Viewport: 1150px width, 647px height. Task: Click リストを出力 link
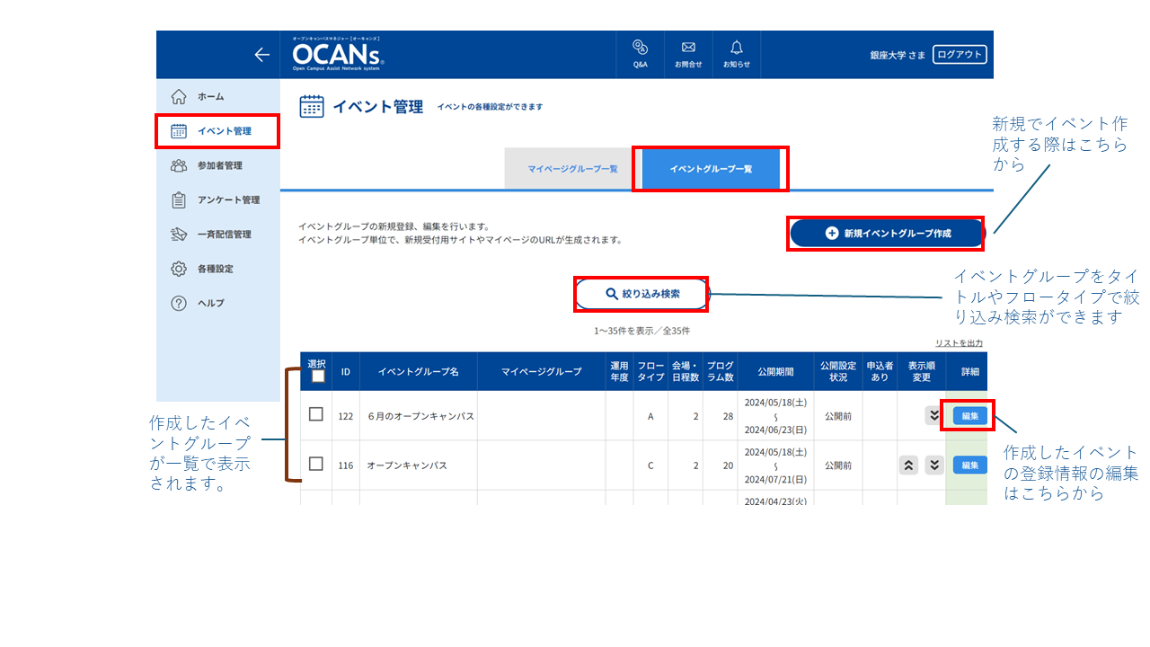[959, 343]
